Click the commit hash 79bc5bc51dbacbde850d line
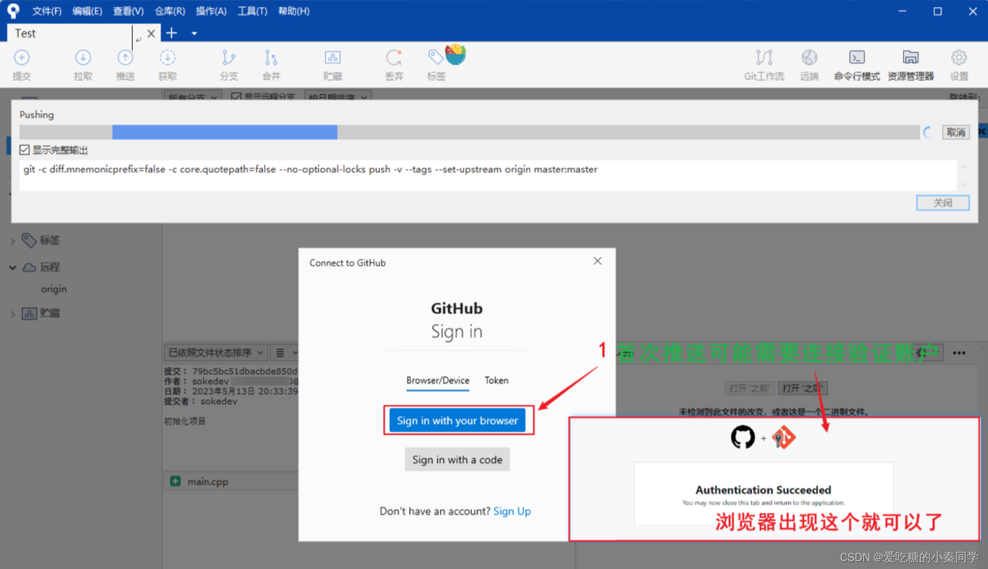 pyautogui.click(x=231, y=371)
